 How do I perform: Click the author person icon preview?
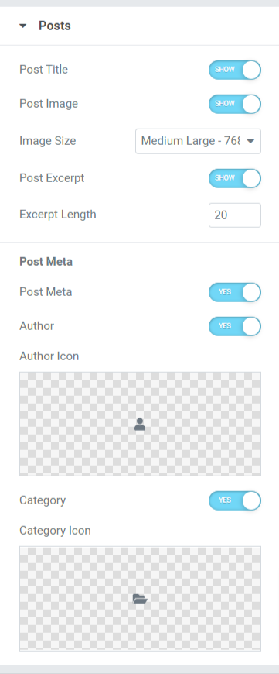tap(140, 425)
